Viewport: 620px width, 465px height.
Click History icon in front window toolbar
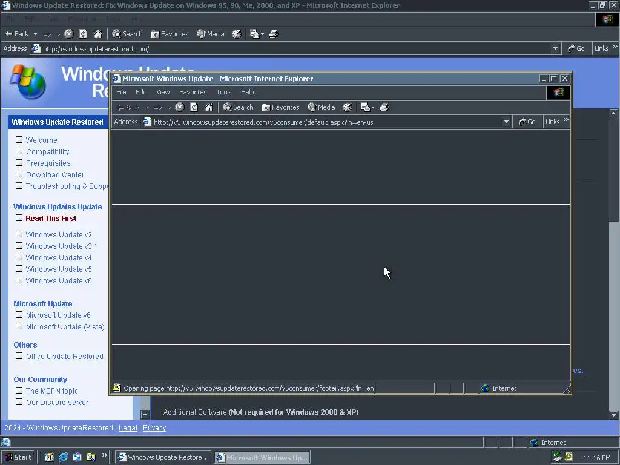coord(347,107)
